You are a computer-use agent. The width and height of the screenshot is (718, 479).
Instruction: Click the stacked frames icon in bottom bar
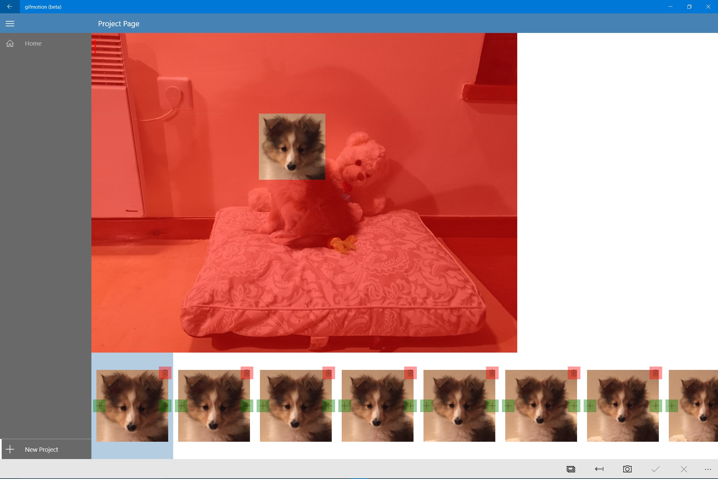571,469
